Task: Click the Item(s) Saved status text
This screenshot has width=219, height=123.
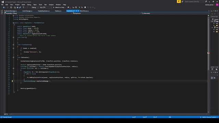Action: (7, 117)
